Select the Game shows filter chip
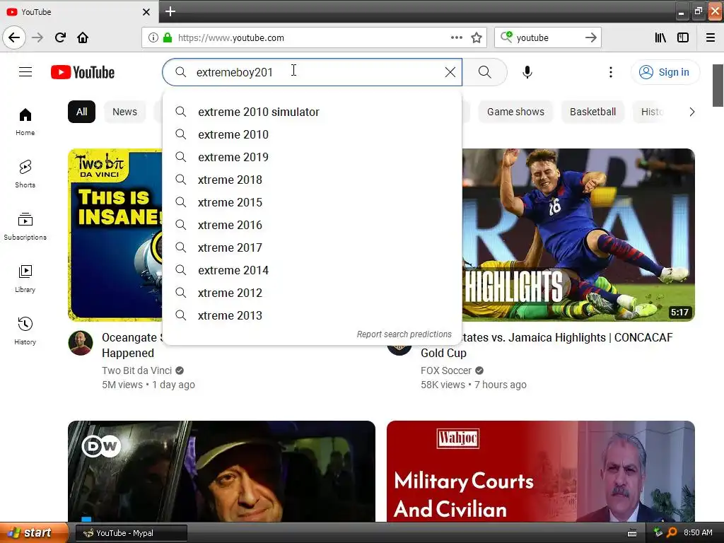The width and height of the screenshot is (724, 543). click(x=515, y=112)
